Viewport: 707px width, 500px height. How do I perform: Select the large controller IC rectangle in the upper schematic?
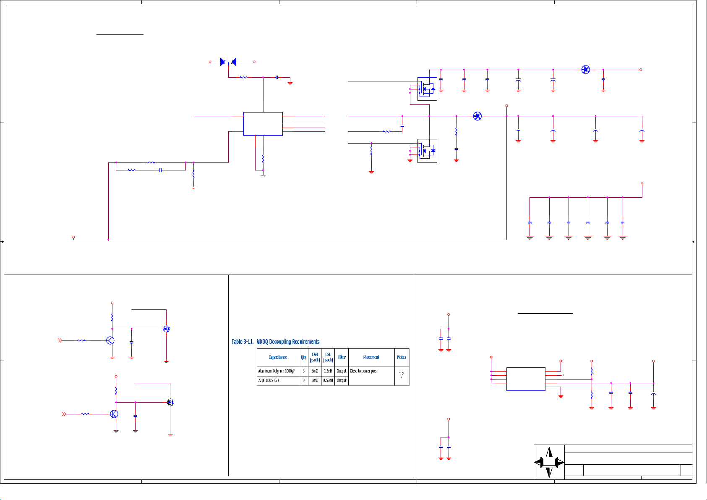point(263,124)
